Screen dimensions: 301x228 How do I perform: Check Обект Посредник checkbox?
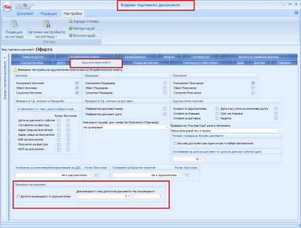coord(165,88)
